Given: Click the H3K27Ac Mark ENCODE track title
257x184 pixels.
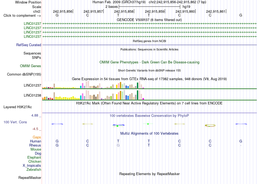Looking at the screenshot, I should point(149,103).
